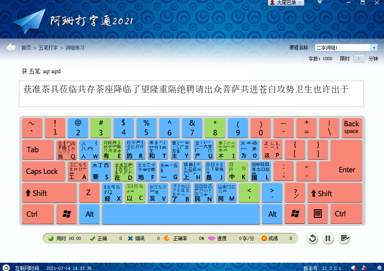The height and width of the screenshot is (271, 384).
Task: Click the L key labeled 国
Action: tap(260, 171)
